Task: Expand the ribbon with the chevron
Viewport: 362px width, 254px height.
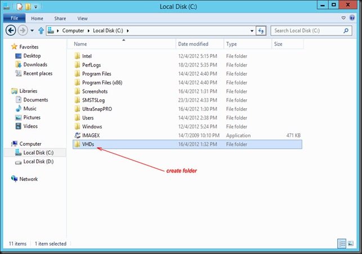Action: click(x=343, y=18)
